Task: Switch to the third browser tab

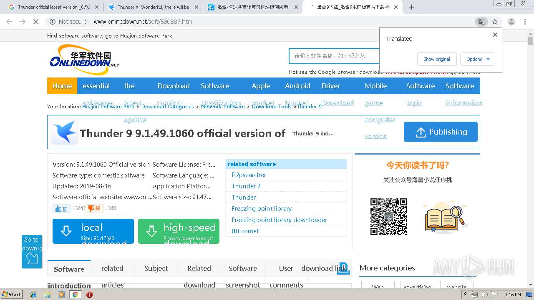Action: tap(252, 7)
